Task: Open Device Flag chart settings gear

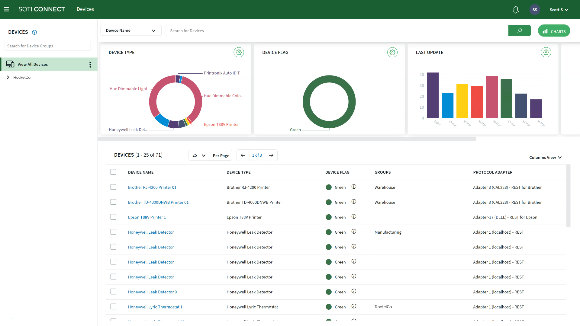Action: (x=392, y=52)
